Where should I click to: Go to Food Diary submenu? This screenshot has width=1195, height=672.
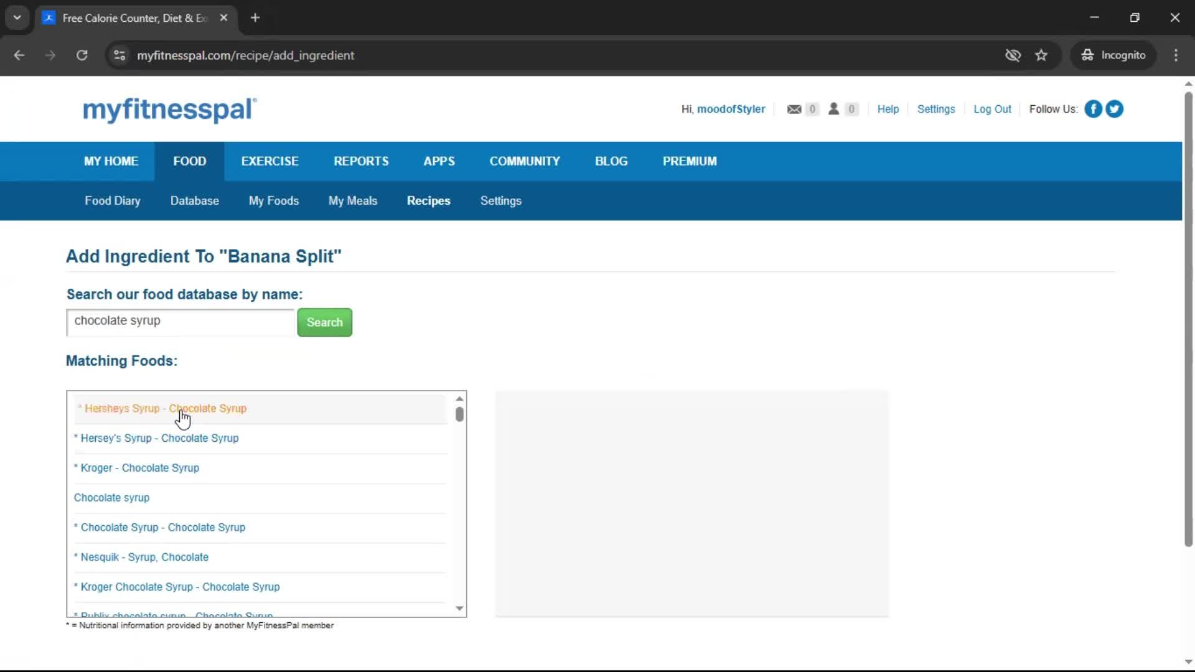(x=113, y=201)
